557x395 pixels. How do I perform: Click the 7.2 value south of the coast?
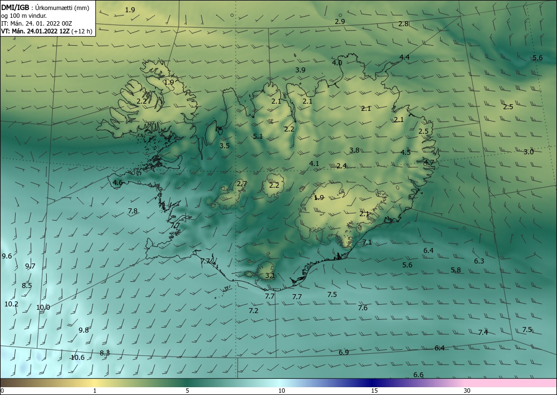[x=253, y=310]
